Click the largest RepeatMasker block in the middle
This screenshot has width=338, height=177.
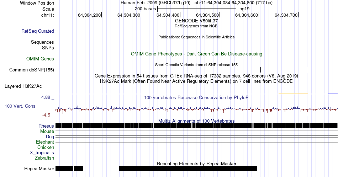pyautogui.click(x=188, y=169)
